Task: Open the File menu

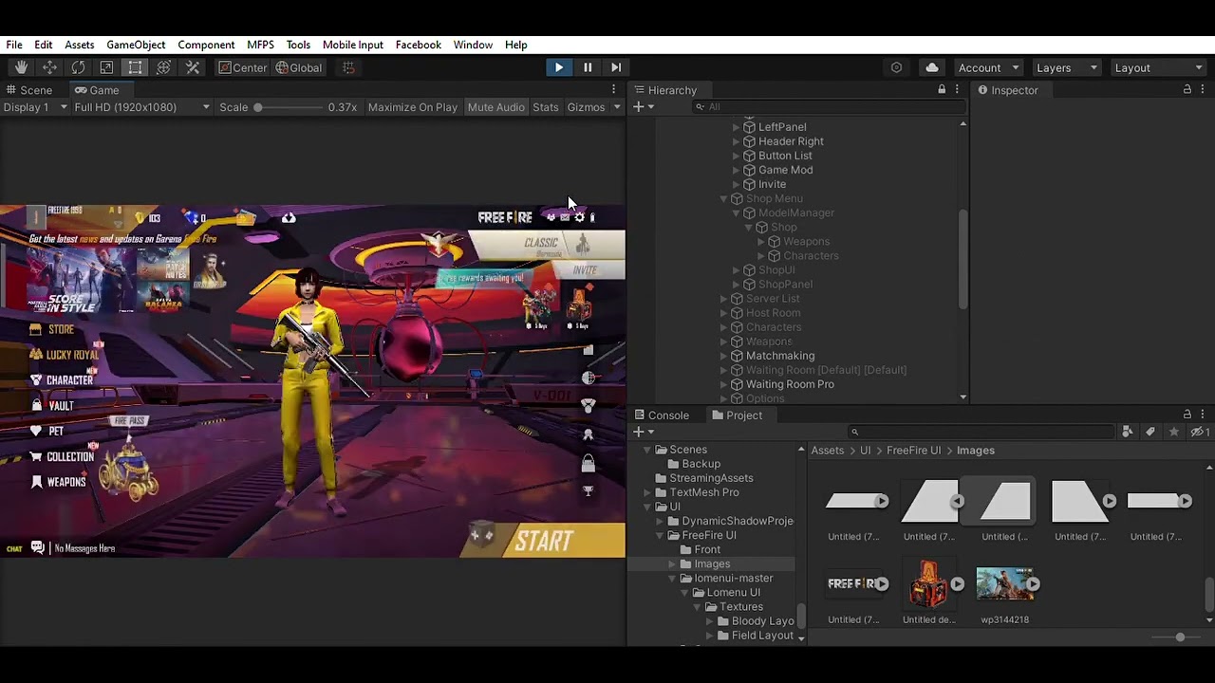Action: coord(14,45)
